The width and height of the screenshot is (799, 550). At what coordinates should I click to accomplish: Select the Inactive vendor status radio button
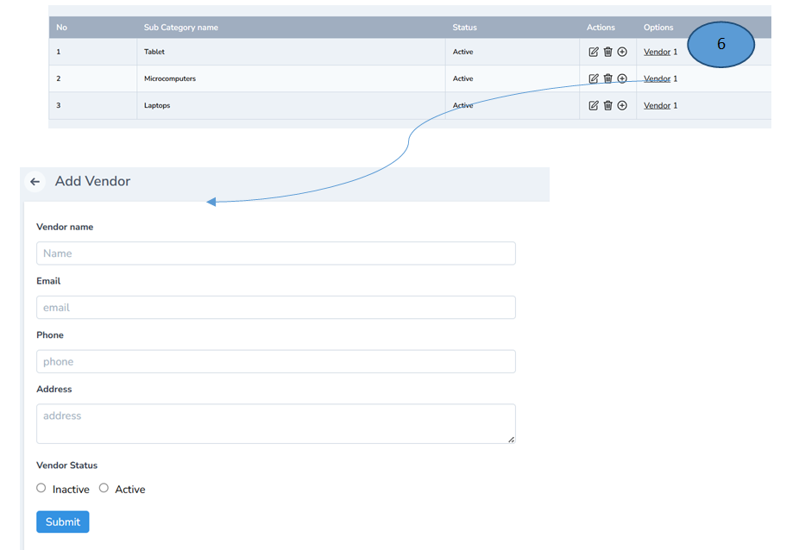click(x=41, y=488)
